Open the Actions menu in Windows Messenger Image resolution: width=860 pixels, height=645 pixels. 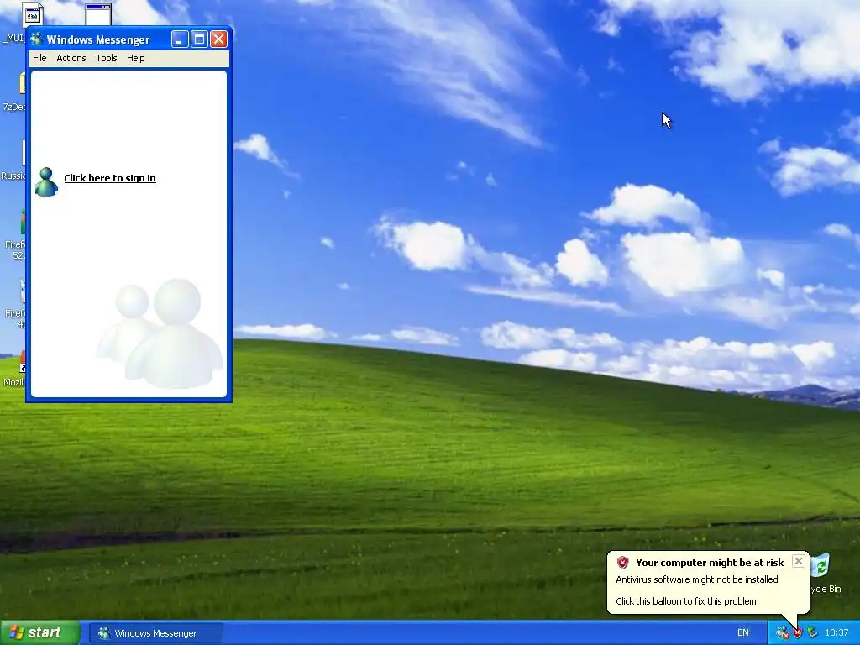pos(71,58)
